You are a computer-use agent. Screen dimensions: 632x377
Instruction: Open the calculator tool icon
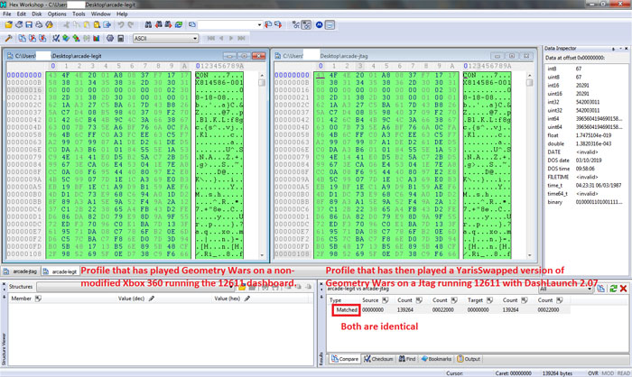click(x=120, y=39)
